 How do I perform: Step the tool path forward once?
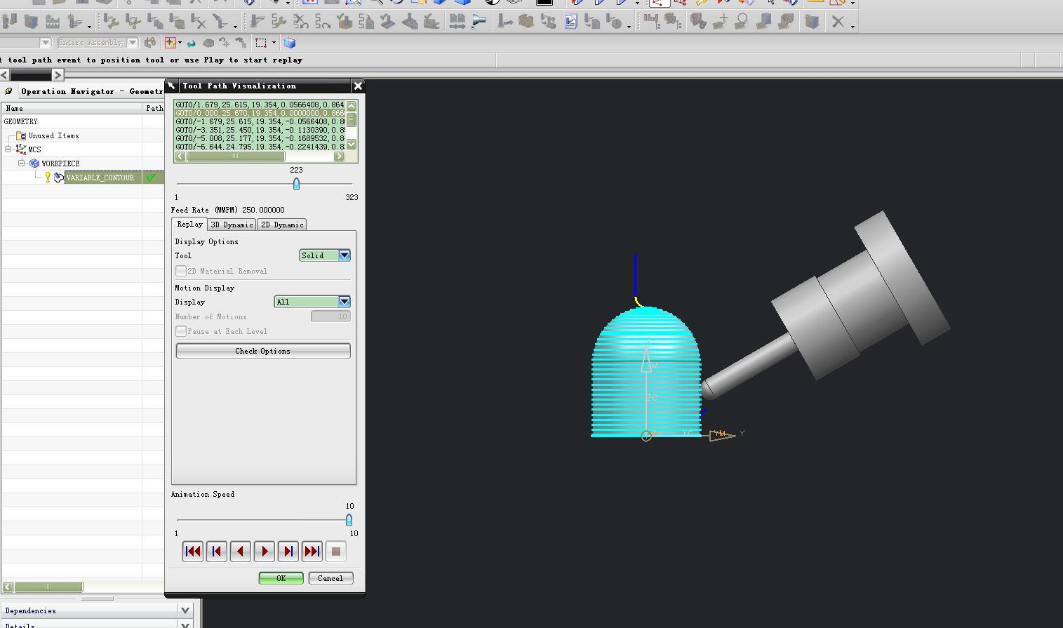[288, 552]
